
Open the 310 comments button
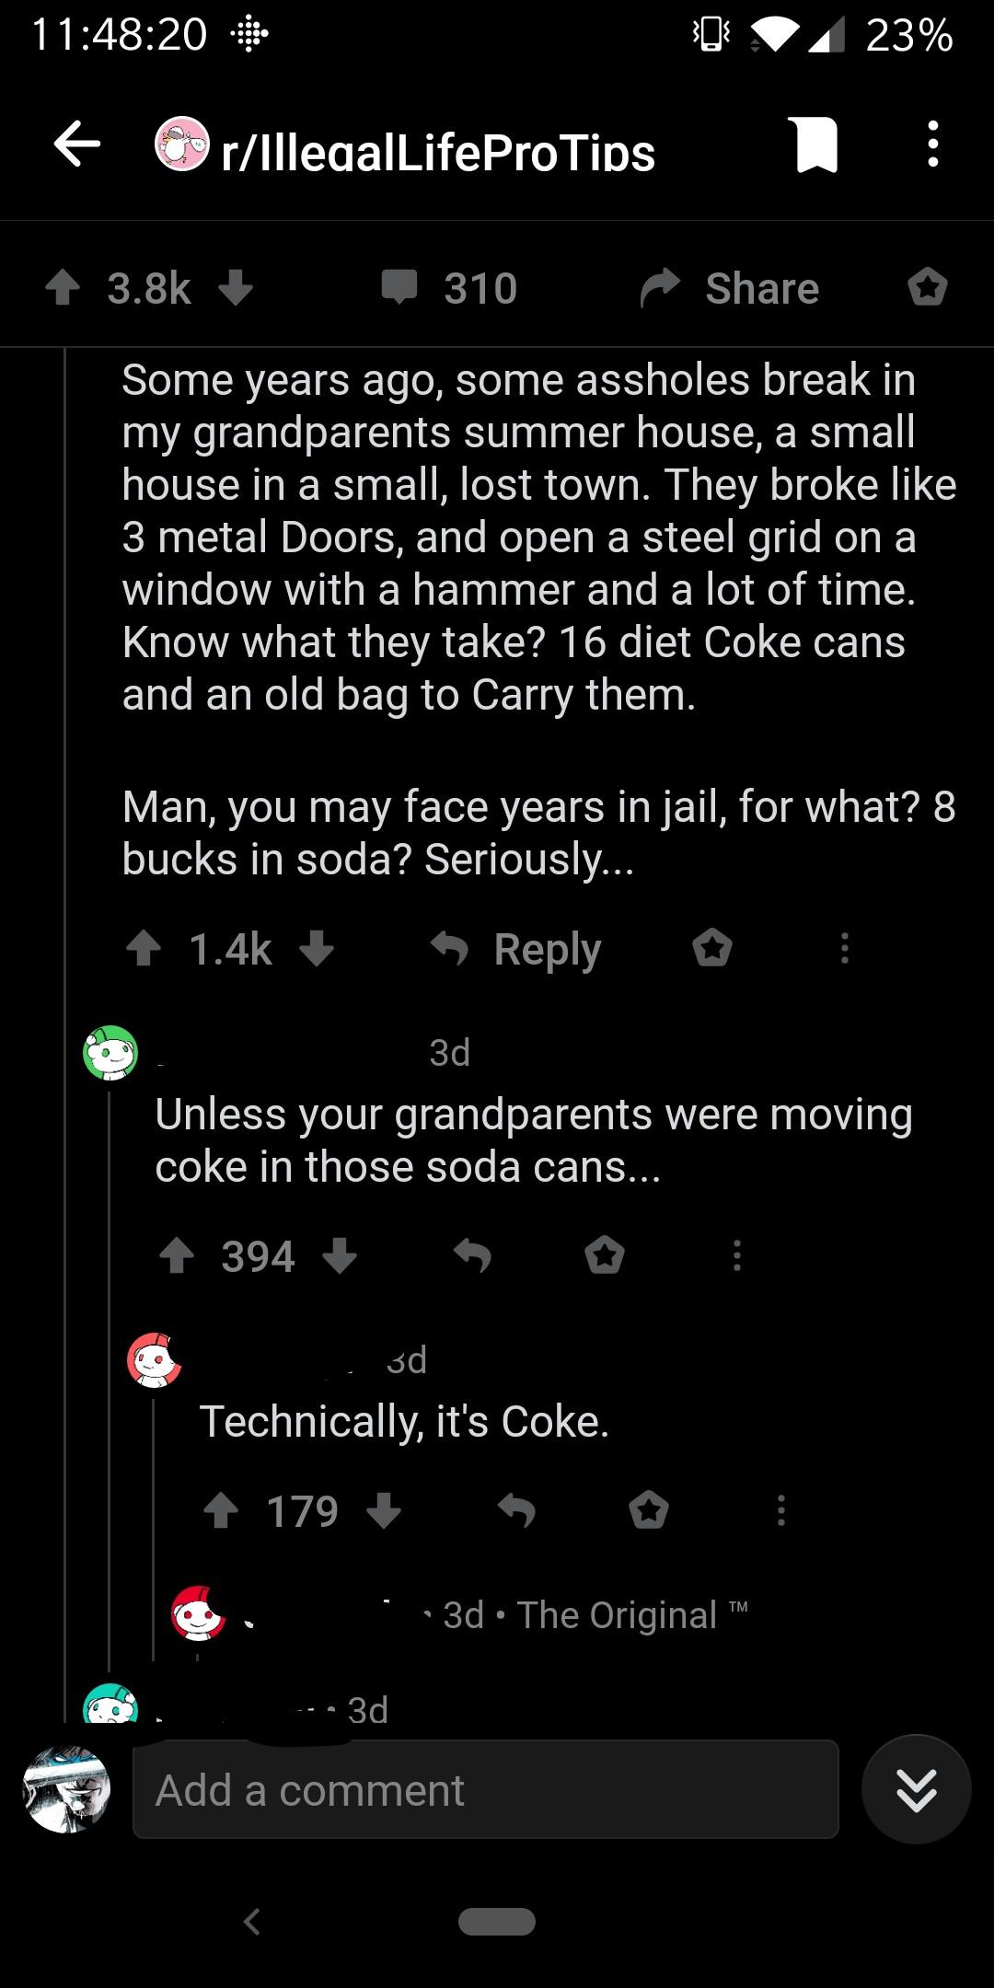(450, 287)
